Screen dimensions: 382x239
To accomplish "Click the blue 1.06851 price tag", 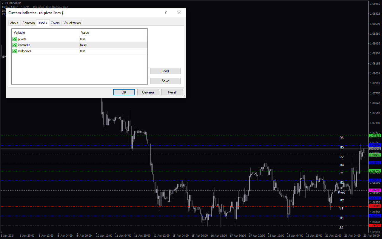I will [x=375, y=163].
